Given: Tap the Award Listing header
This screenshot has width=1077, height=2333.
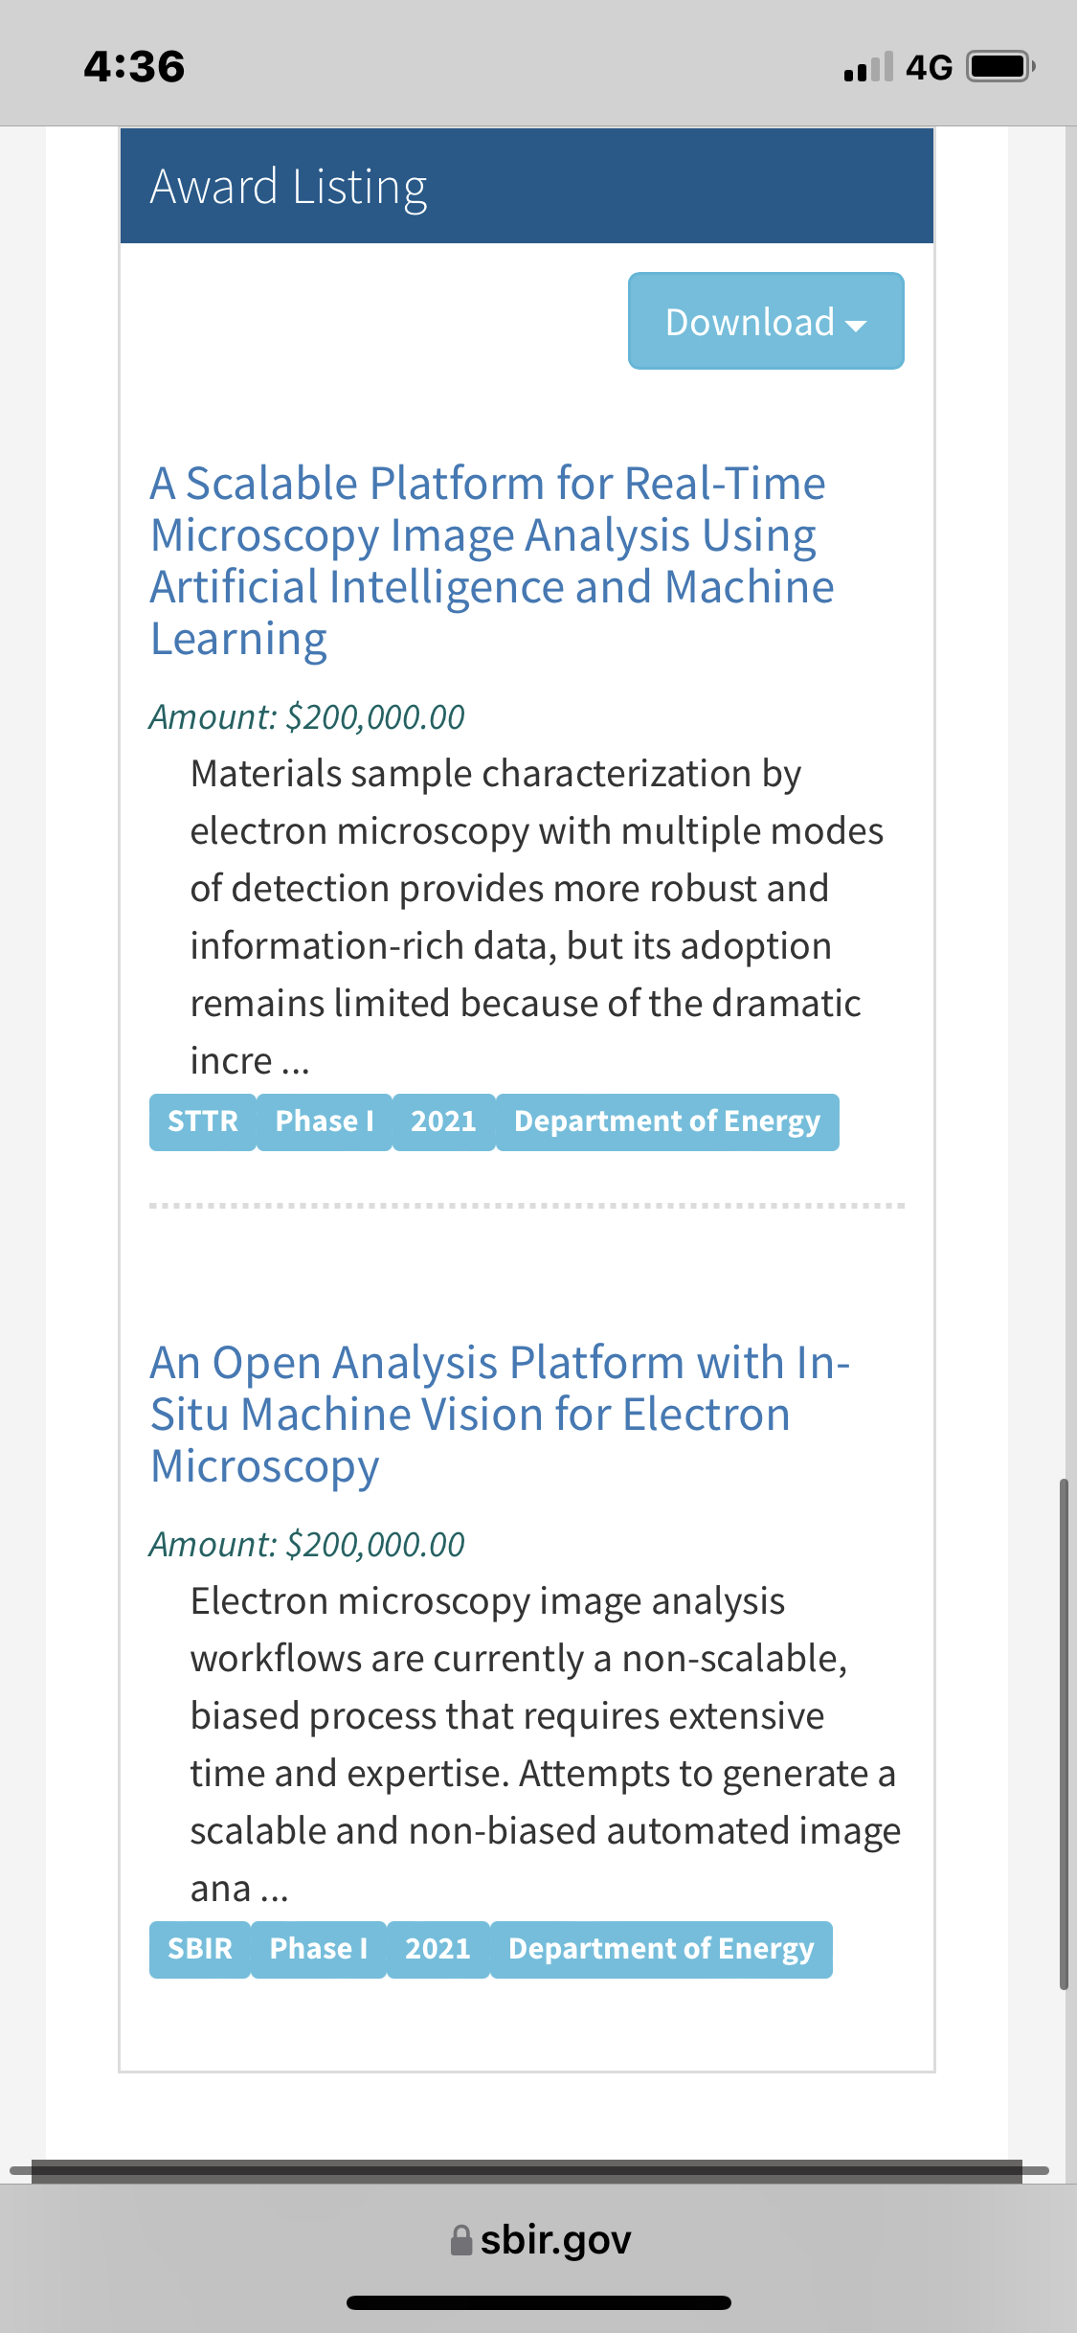Looking at the screenshot, I should [x=527, y=186].
